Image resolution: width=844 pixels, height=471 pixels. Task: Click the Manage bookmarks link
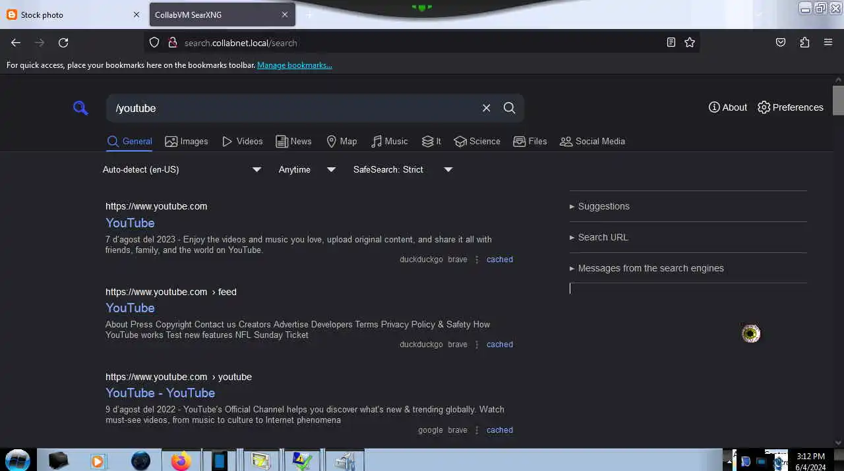[x=295, y=65]
